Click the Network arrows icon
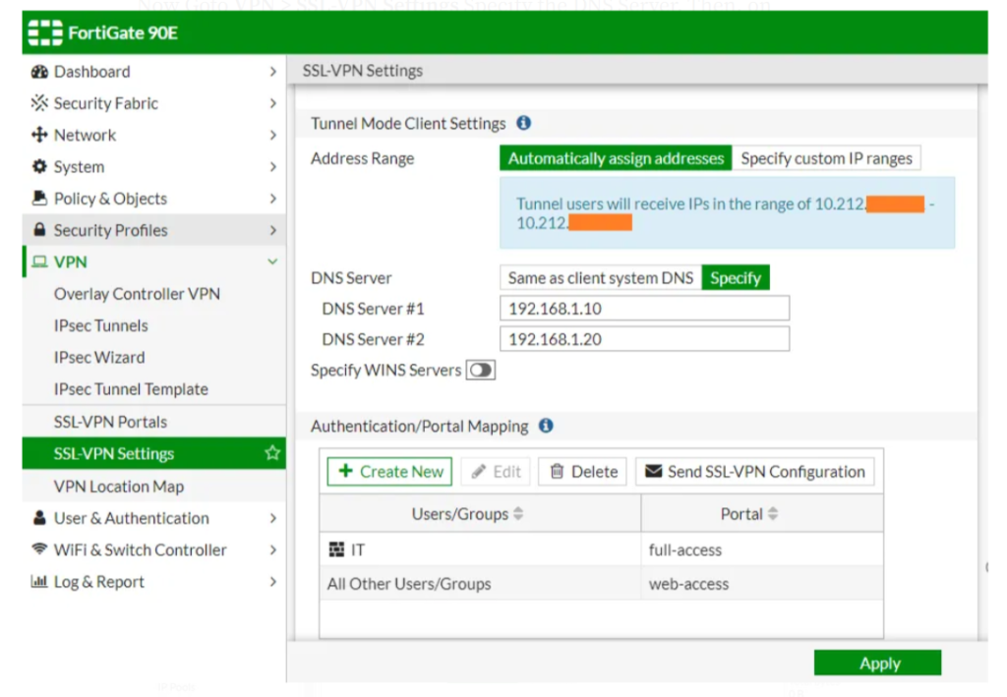Image resolution: width=1007 pixels, height=697 pixels. tap(39, 135)
